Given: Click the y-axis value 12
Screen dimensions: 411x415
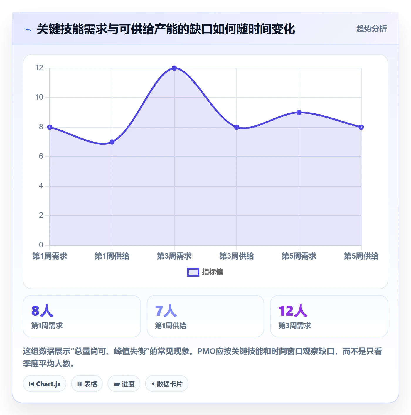Looking at the screenshot, I should 39,68.
